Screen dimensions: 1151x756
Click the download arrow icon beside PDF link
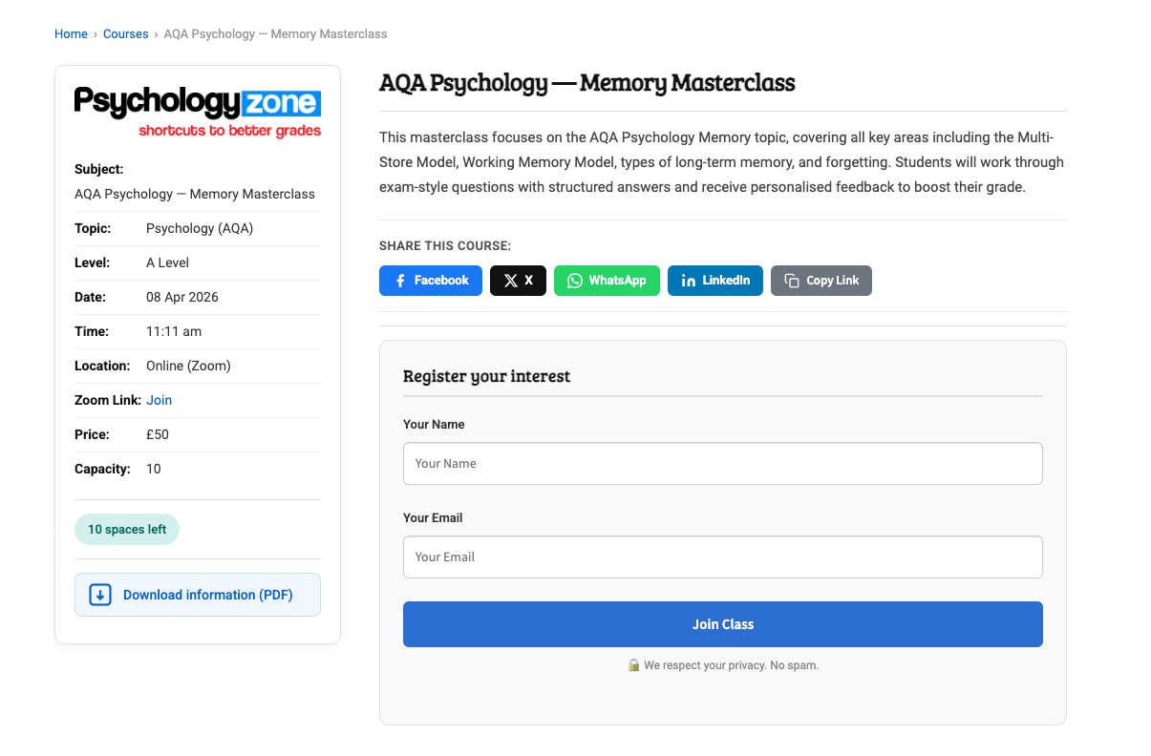[100, 595]
